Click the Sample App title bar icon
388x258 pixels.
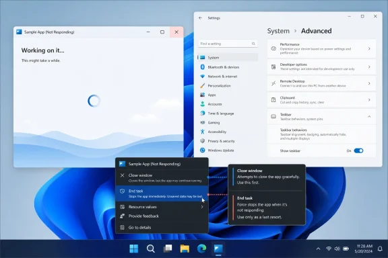pyautogui.click(x=19, y=32)
